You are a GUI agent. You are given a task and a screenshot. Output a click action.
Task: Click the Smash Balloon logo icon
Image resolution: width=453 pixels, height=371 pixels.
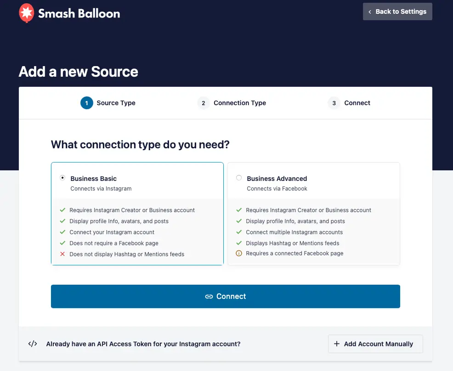(x=26, y=13)
